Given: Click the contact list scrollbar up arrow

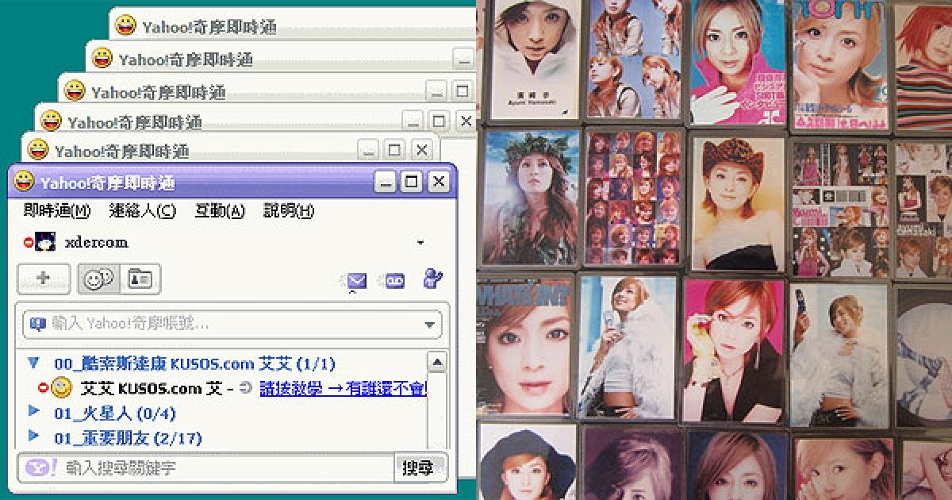Looking at the screenshot, I should click(x=437, y=363).
